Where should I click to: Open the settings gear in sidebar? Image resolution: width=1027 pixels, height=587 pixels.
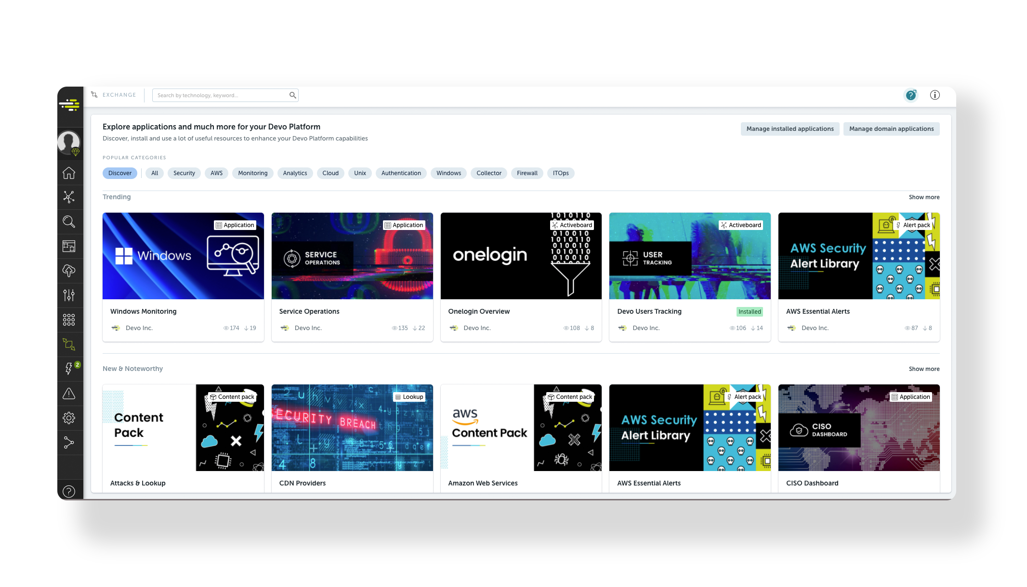(x=69, y=418)
